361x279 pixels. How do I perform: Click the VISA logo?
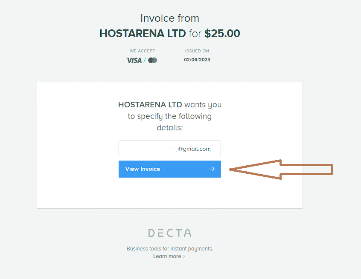click(x=134, y=60)
